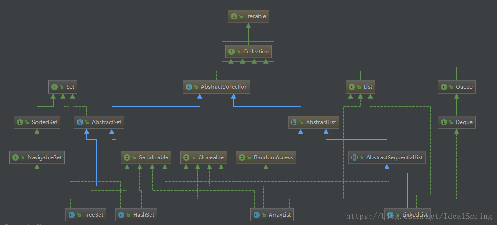Select the Set interface node
The image size is (497, 225).
(x=63, y=86)
